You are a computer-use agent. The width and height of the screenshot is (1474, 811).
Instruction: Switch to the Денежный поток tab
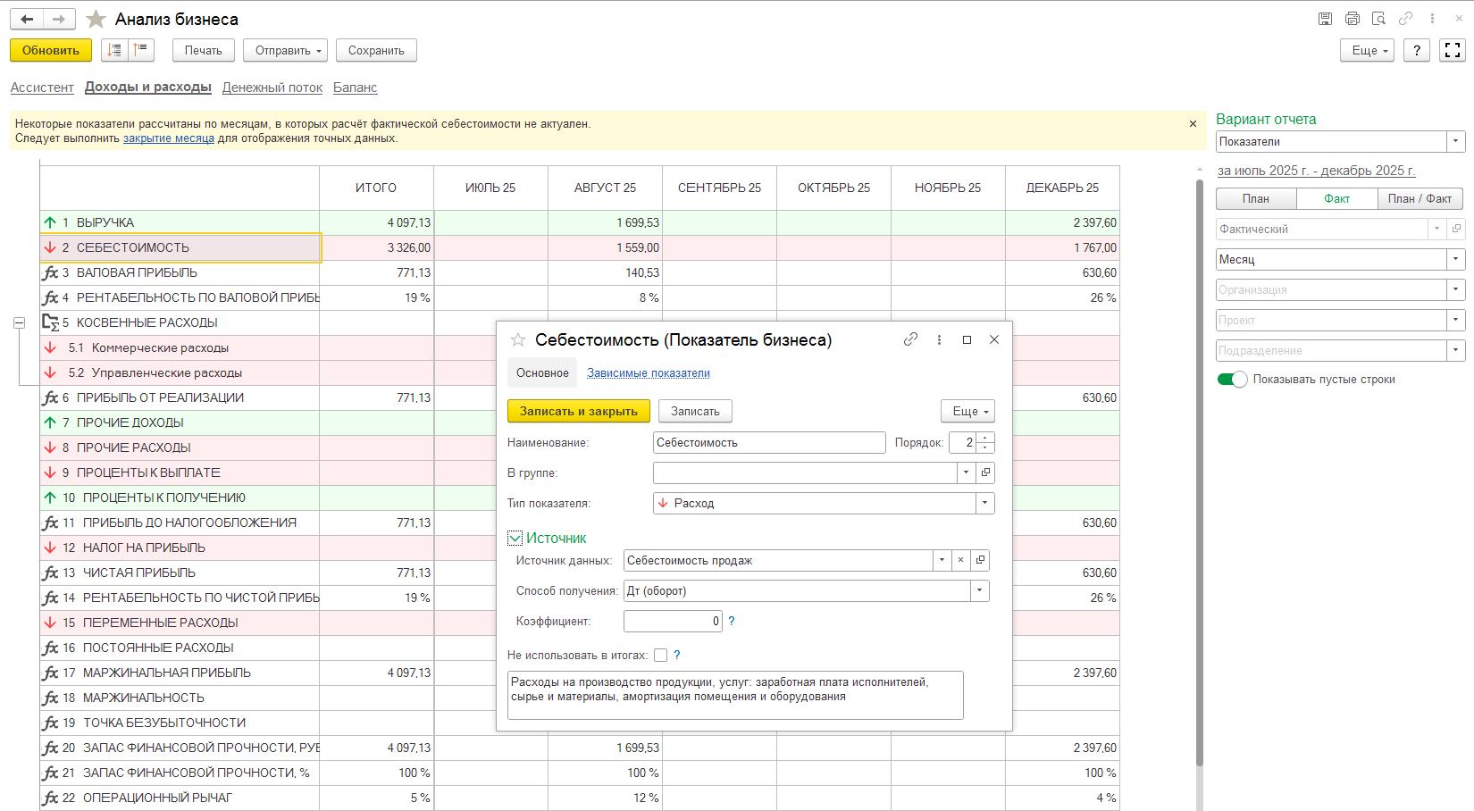pos(272,88)
